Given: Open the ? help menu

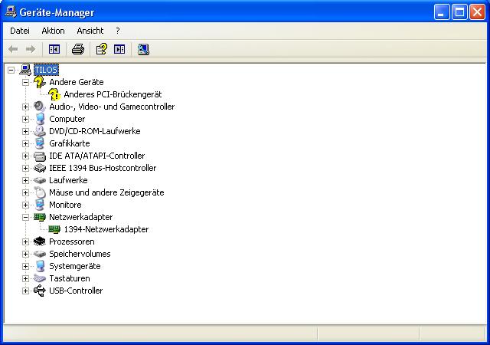Looking at the screenshot, I should pos(117,31).
